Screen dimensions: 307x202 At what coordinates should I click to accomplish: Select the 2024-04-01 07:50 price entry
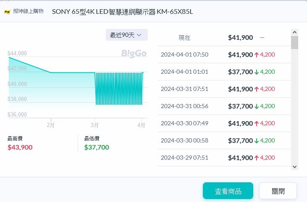point(224,54)
